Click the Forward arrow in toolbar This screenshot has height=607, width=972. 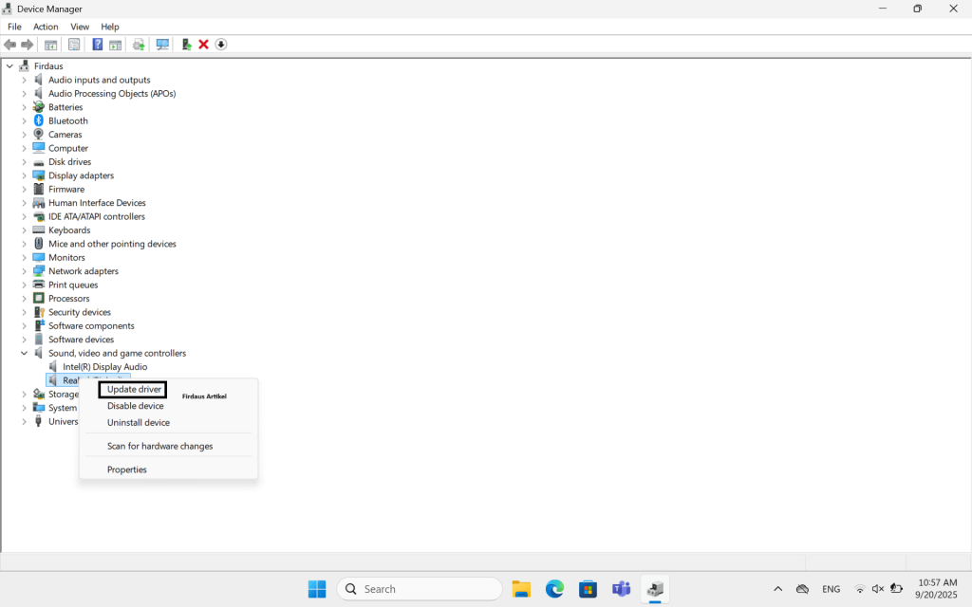(28, 45)
